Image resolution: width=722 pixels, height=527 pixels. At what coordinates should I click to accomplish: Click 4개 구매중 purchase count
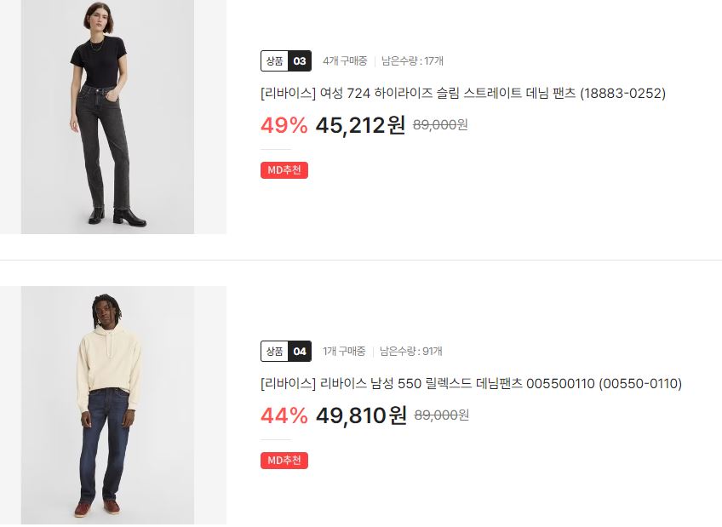click(345, 60)
